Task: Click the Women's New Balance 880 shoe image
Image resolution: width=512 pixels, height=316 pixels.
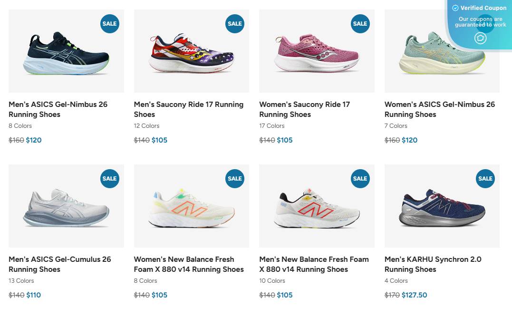Action: pos(191,206)
